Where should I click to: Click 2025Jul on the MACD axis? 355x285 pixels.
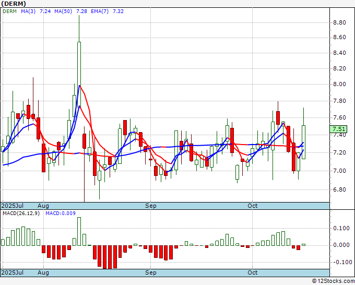[x=12, y=272]
